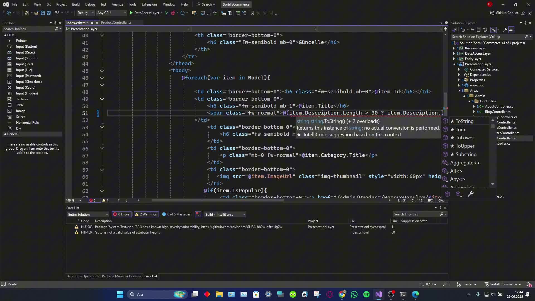Open the Any CPU platform dropdown
Image resolution: width=535 pixels, height=301 pixels.
click(111, 13)
